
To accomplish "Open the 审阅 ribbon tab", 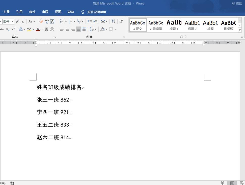I will point(45,12).
